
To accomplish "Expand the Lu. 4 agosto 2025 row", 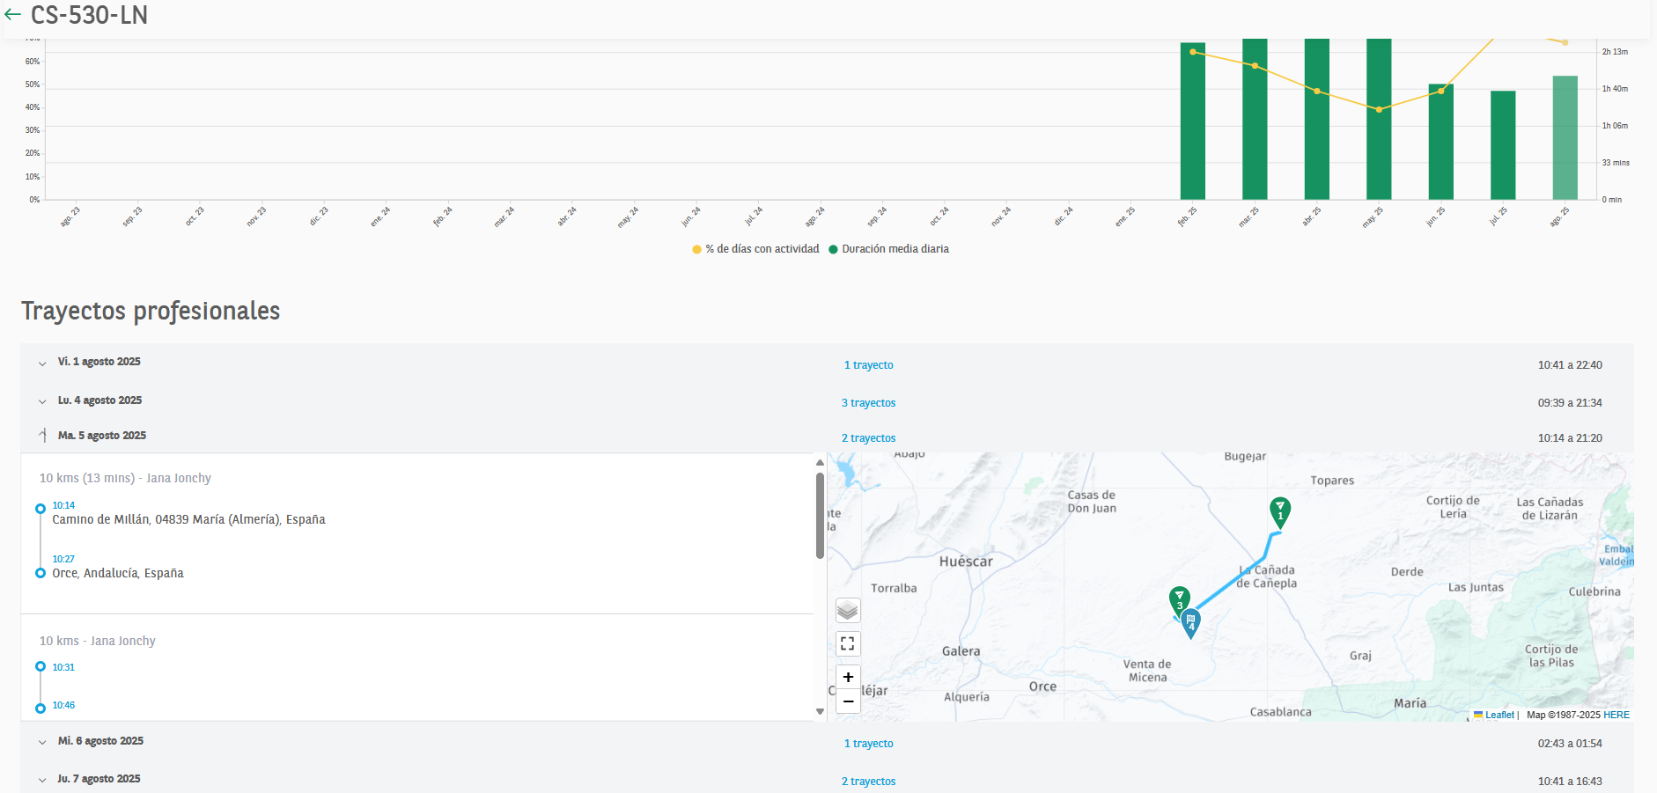I will pyautogui.click(x=42, y=401).
